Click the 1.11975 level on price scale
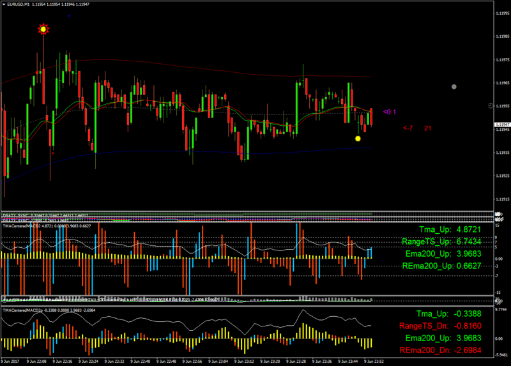Screen dimensions: 511x366 pyautogui.click(x=502, y=59)
